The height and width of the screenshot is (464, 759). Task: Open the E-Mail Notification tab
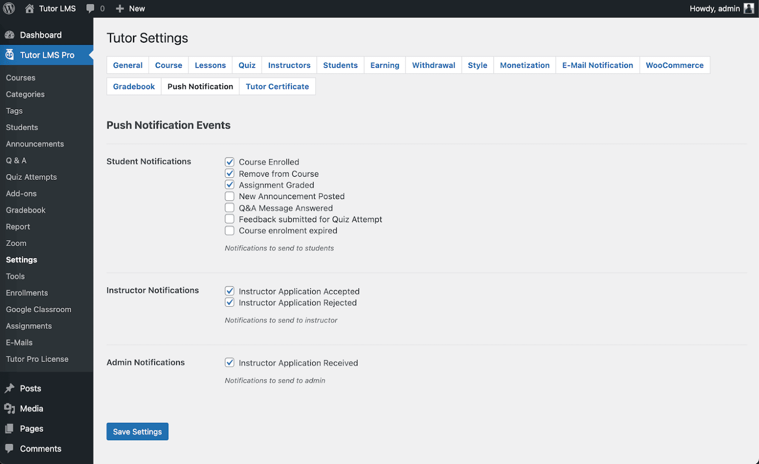point(598,65)
